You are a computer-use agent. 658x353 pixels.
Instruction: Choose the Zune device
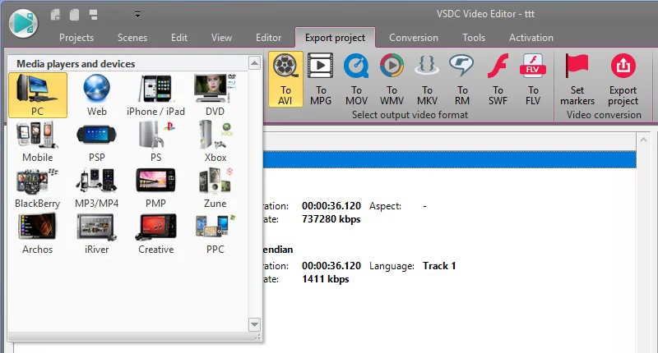tap(215, 188)
